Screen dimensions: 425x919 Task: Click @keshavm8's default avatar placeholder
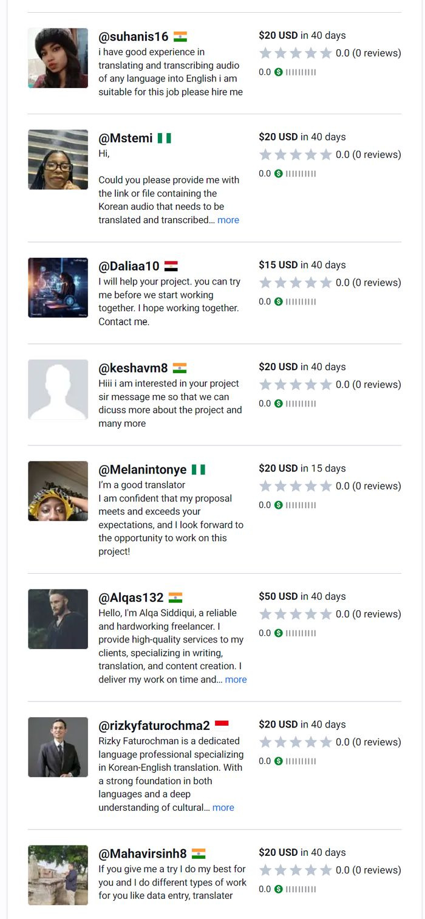(58, 390)
